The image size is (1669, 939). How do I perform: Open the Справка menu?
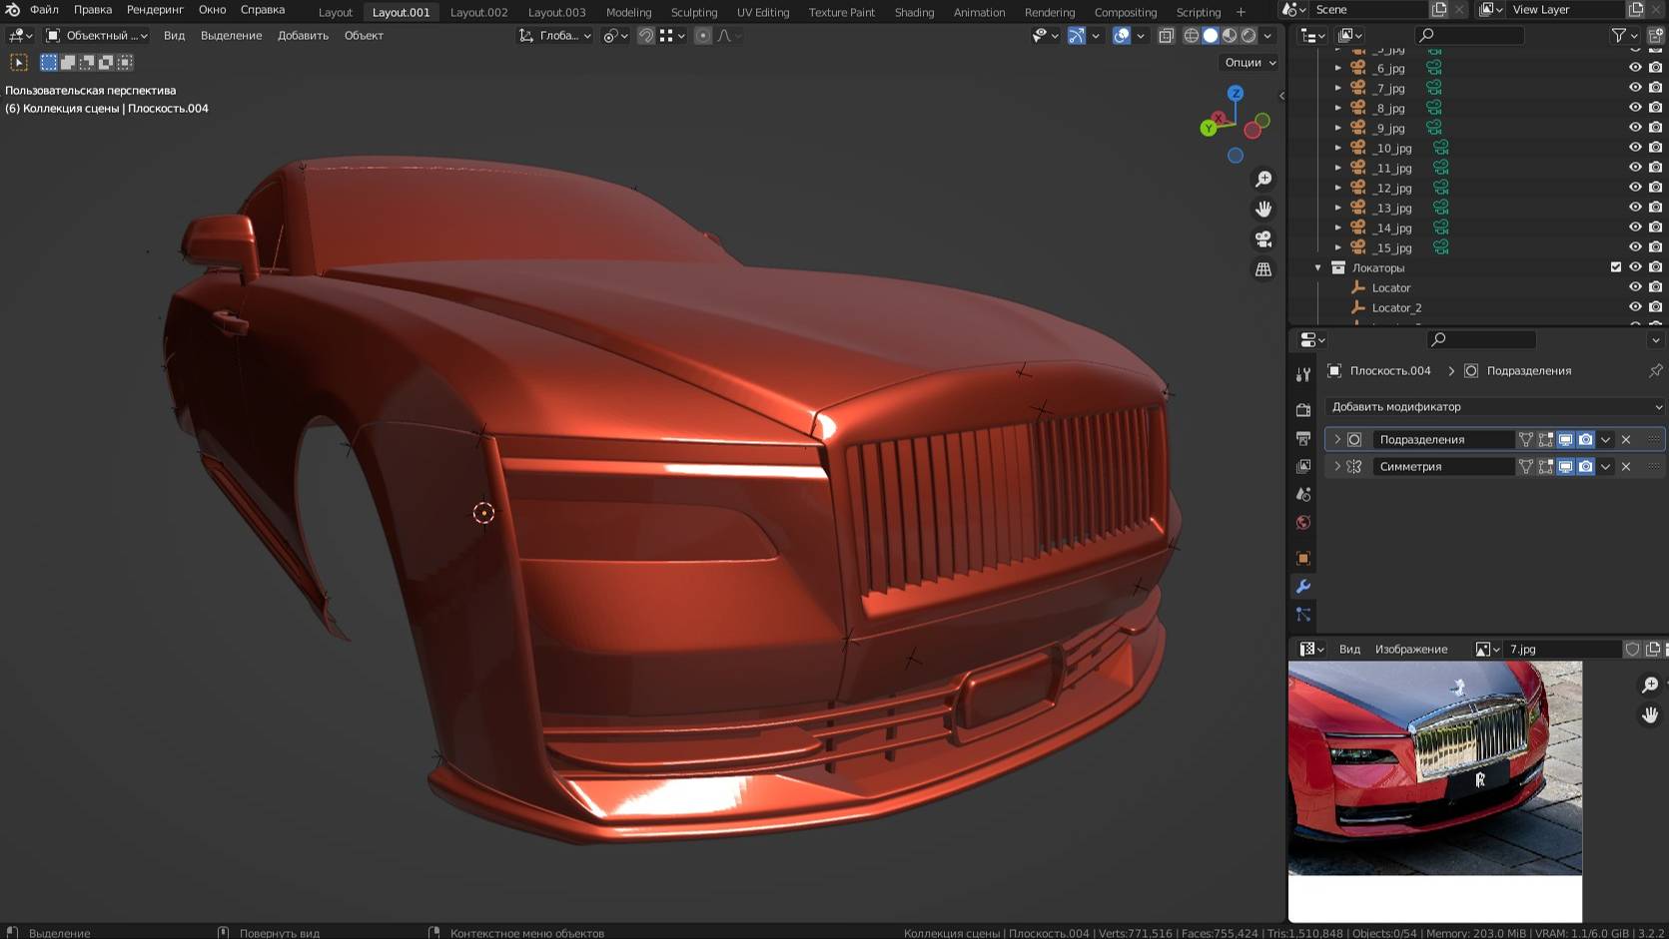click(x=263, y=10)
